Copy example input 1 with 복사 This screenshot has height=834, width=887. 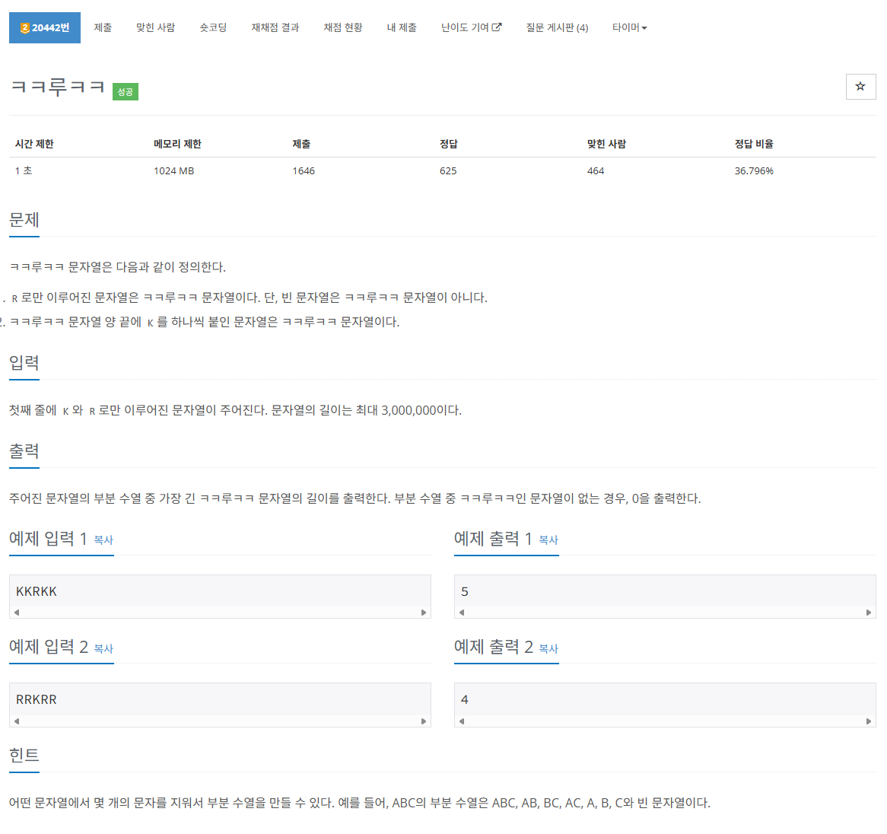point(103,540)
